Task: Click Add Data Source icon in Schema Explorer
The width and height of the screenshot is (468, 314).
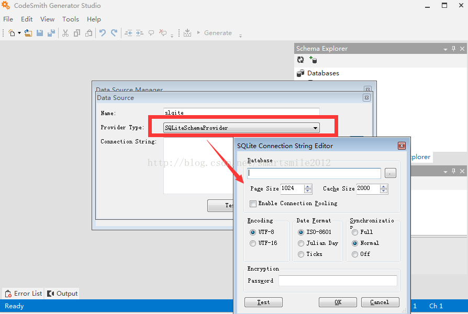Action: coord(313,60)
